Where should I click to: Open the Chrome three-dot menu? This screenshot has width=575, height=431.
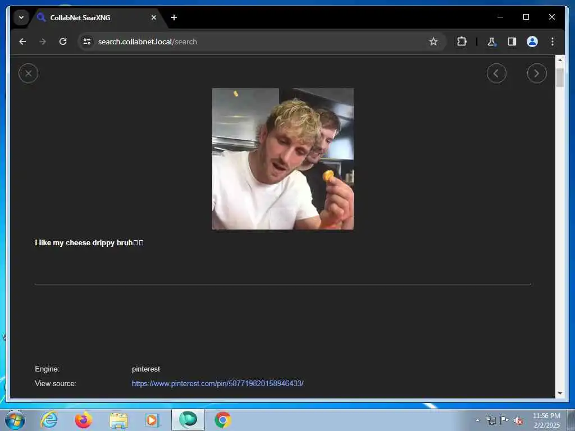coord(553,42)
